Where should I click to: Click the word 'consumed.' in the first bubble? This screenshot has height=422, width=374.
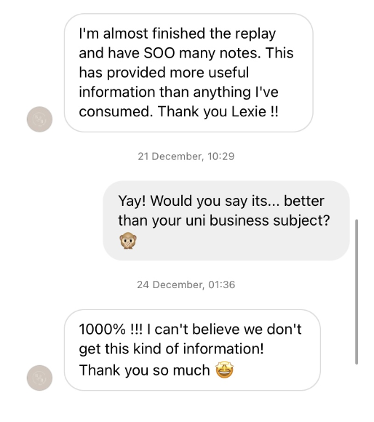[116, 111]
